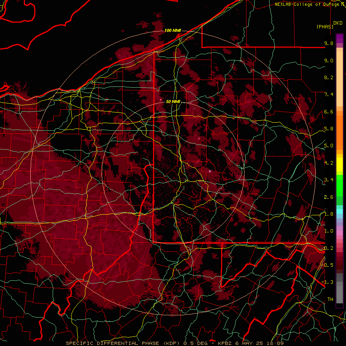Click the 1.0 value on the color scale
Screen dimensions: 346x346
click(329, 231)
